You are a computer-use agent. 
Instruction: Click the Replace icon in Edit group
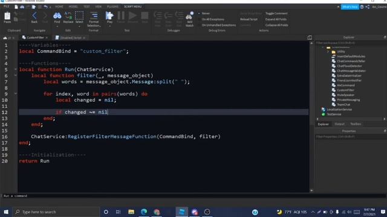[x=68, y=16]
